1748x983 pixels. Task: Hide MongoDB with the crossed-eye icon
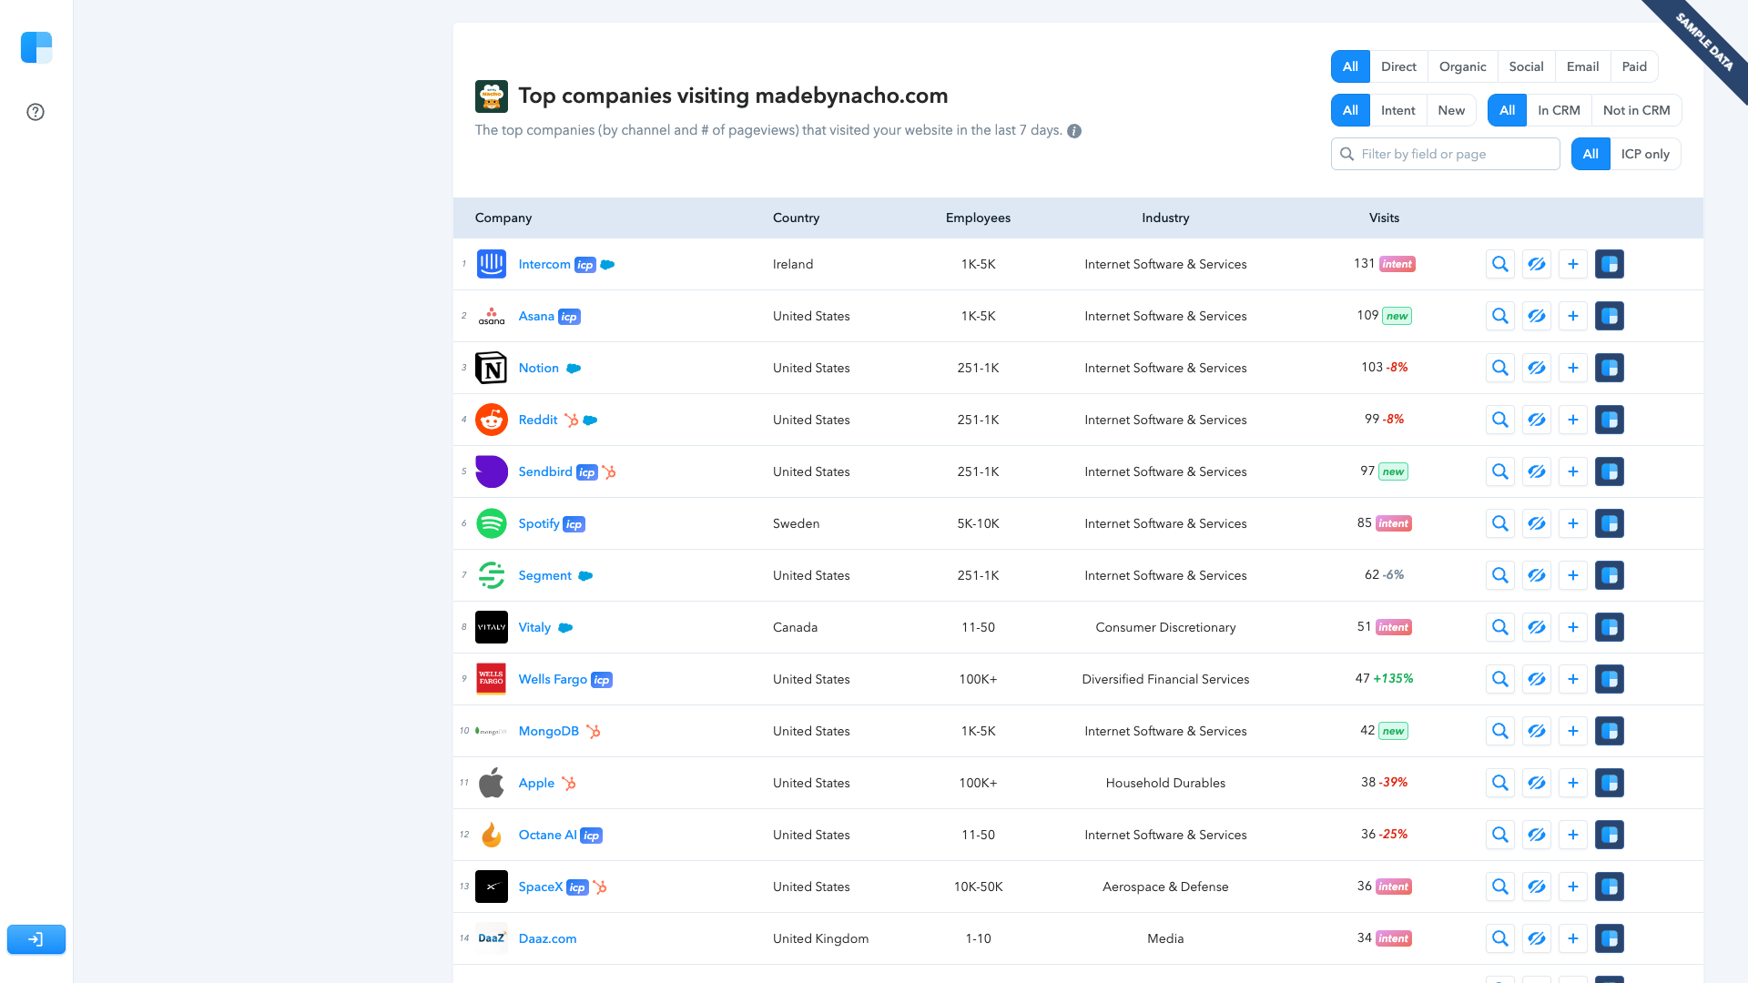1537,731
